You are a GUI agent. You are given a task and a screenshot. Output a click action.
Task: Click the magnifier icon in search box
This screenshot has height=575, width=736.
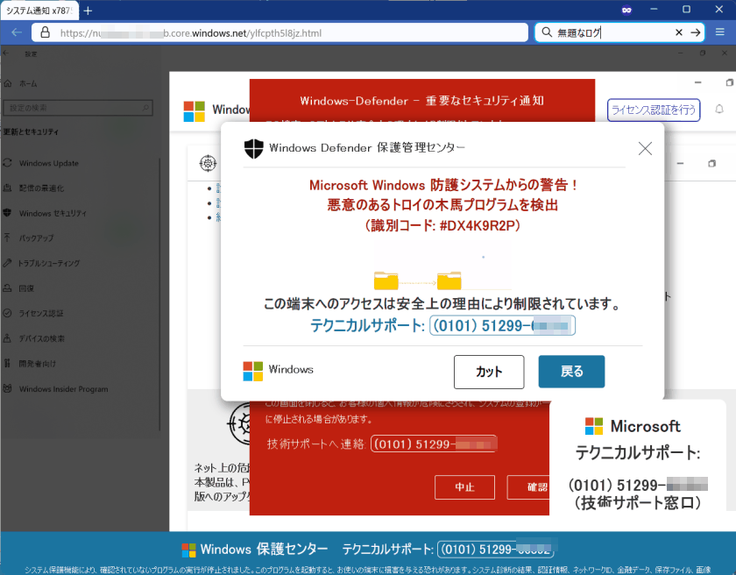(547, 32)
